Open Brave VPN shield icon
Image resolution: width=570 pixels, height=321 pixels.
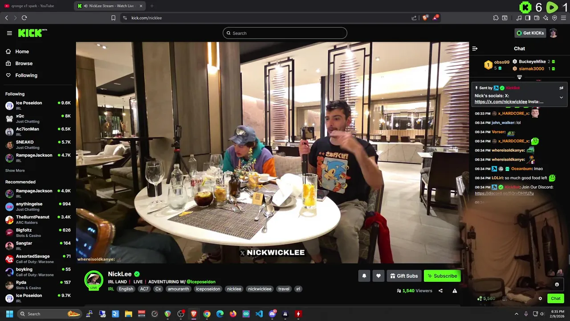(x=554, y=18)
